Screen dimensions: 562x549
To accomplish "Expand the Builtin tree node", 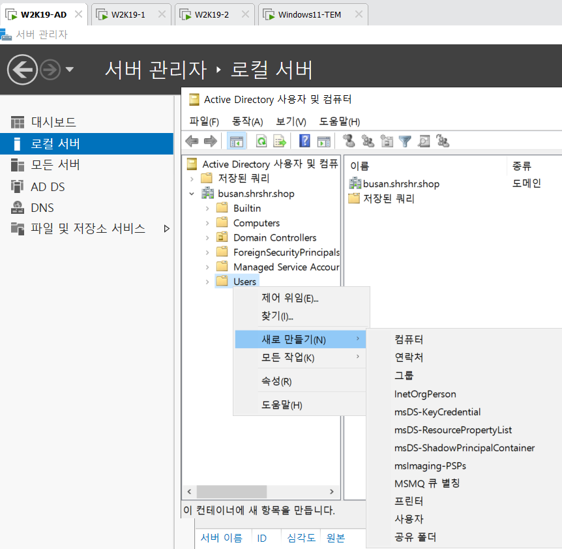I will tap(207, 209).
